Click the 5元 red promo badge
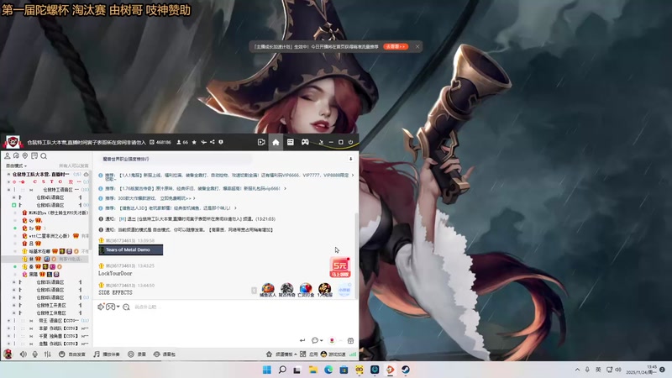 (340, 267)
